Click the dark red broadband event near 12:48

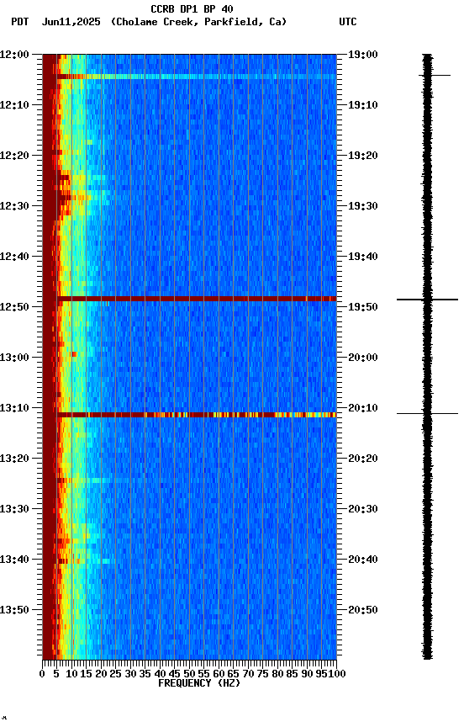(197, 299)
